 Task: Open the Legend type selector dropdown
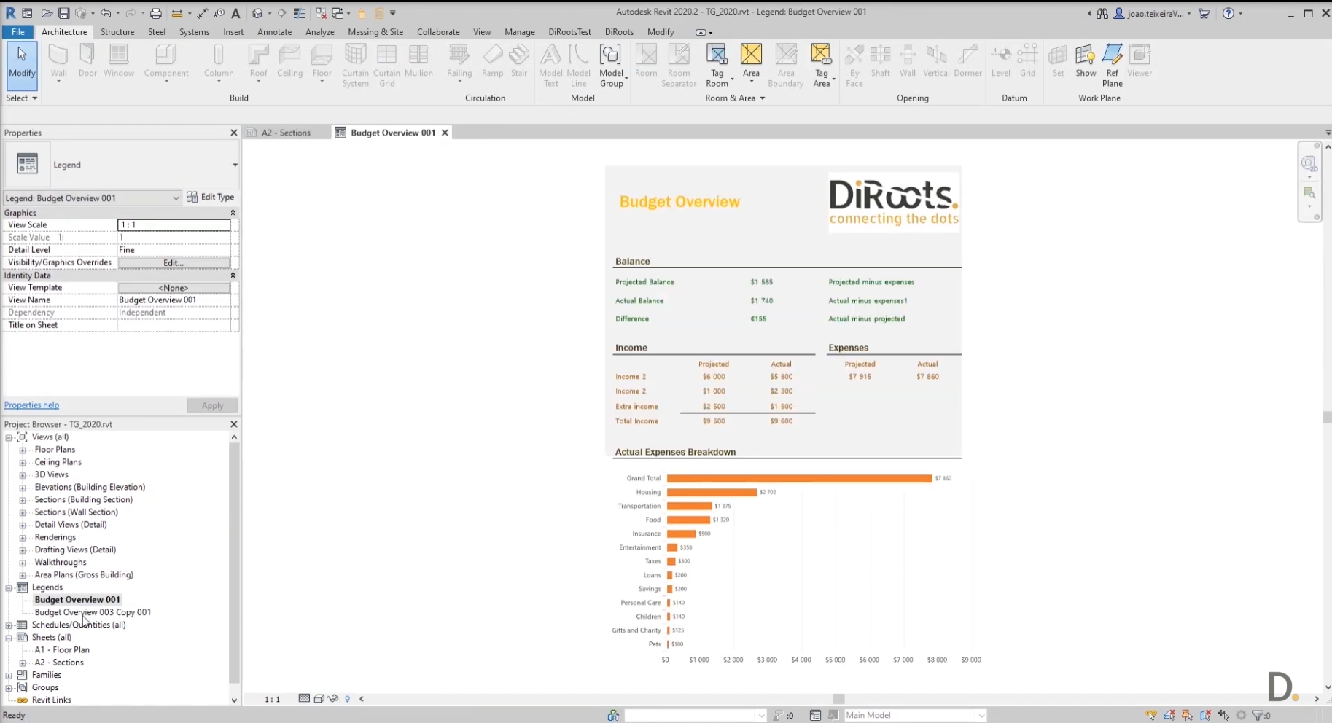[x=235, y=165]
